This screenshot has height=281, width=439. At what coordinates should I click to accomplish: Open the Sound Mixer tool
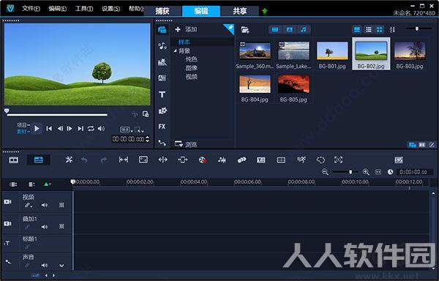pos(222,160)
